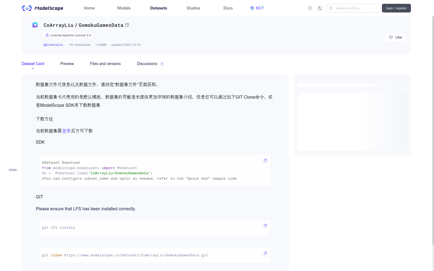The width and height of the screenshot is (434, 271).
Task: Click the dataset avatar icon beside the title
Action: [x=35, y=25]
